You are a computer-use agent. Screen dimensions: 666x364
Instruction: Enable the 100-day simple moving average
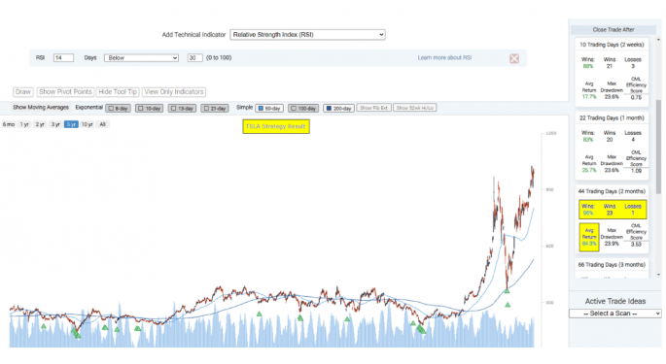click(x=303, y=108)
